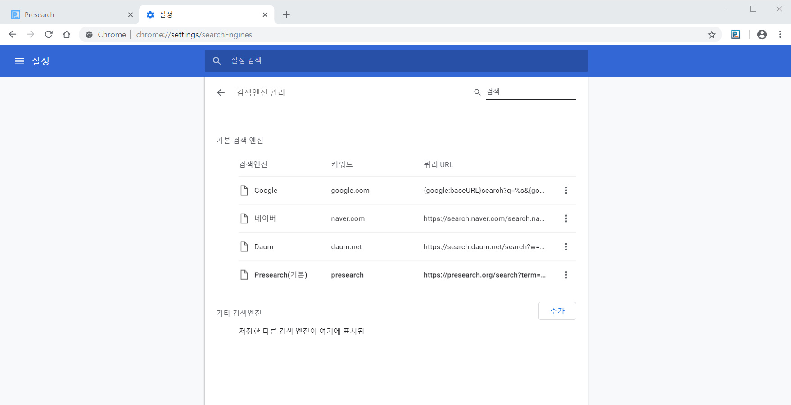The width and height of the screenshot is (791, 405).
Task: Open Chrome's three-dot main menu
Action: point(780,34)
